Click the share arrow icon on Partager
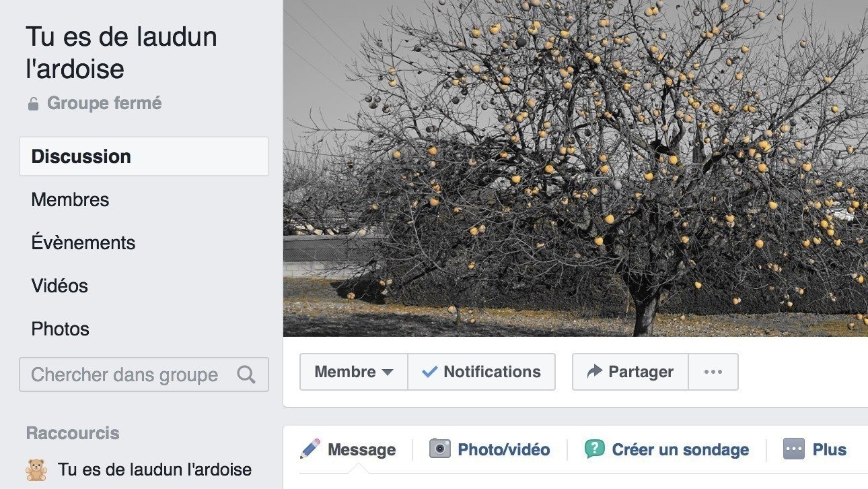 pos(594,371)
